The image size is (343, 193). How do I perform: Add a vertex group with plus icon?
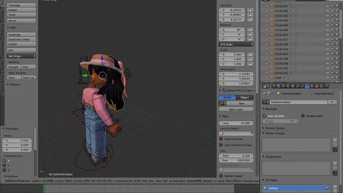tap(334, 140)
